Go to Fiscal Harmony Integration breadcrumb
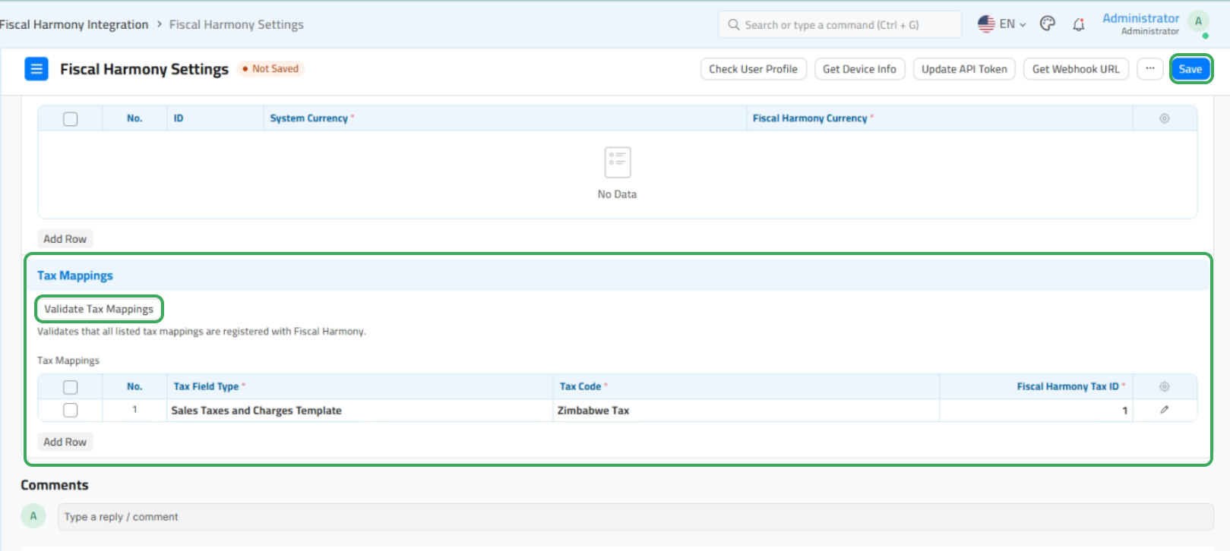1230x551 pixels. click(74, 24)
